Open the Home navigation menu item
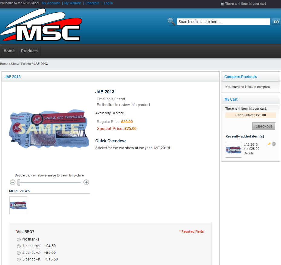Screen dimensions: 281x265 click(9, 51)
